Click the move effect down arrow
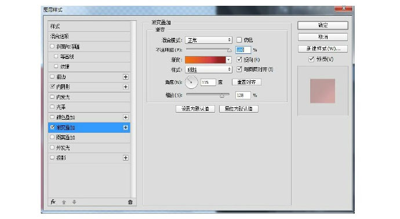Viewport: 400px width, 219px height. point(74,202)
